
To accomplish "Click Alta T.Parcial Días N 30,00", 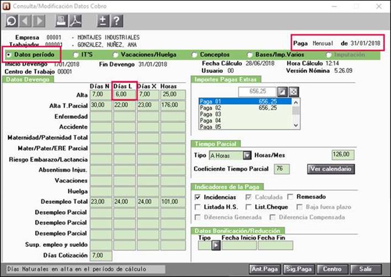I will 101,105.
